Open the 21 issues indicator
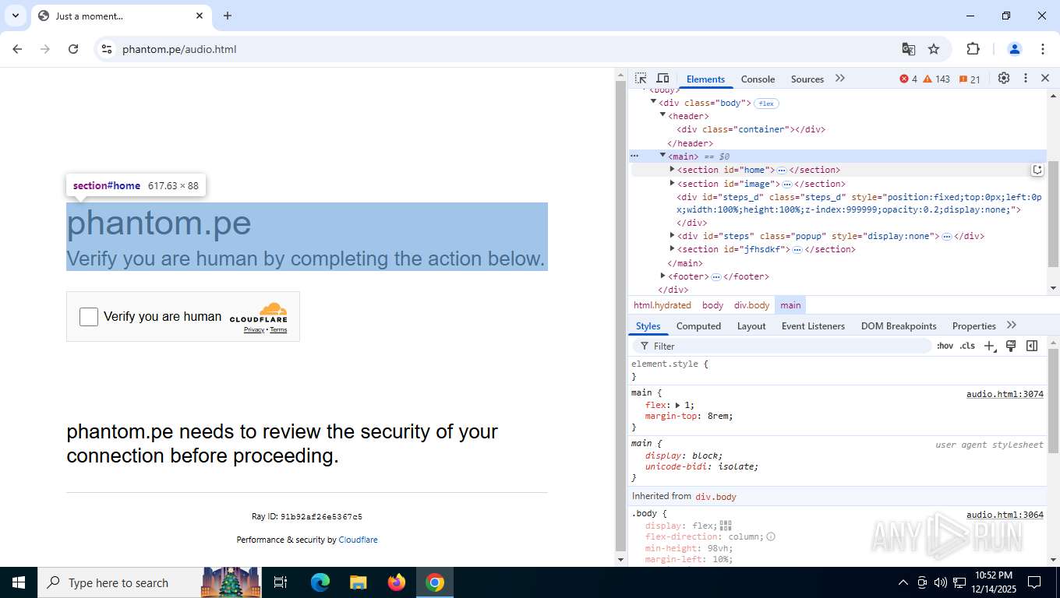 pos(970,79)
